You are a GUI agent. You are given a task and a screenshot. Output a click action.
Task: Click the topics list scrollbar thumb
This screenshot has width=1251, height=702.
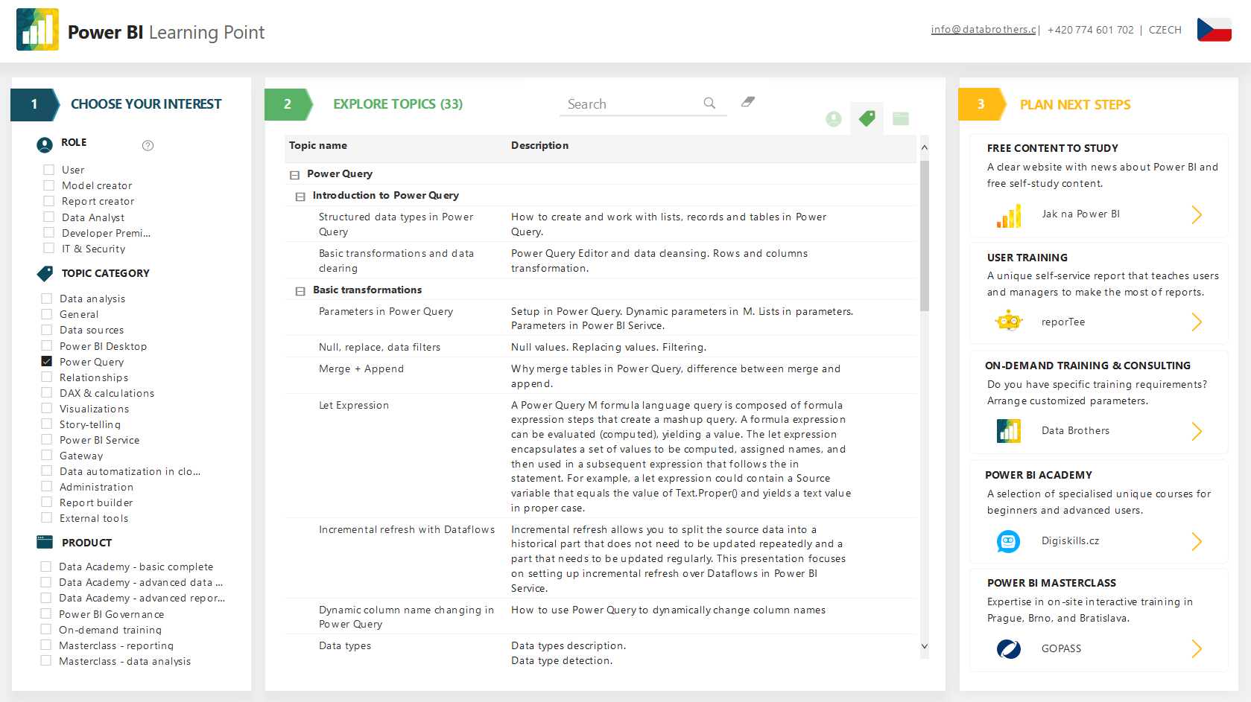pos(925,235)
